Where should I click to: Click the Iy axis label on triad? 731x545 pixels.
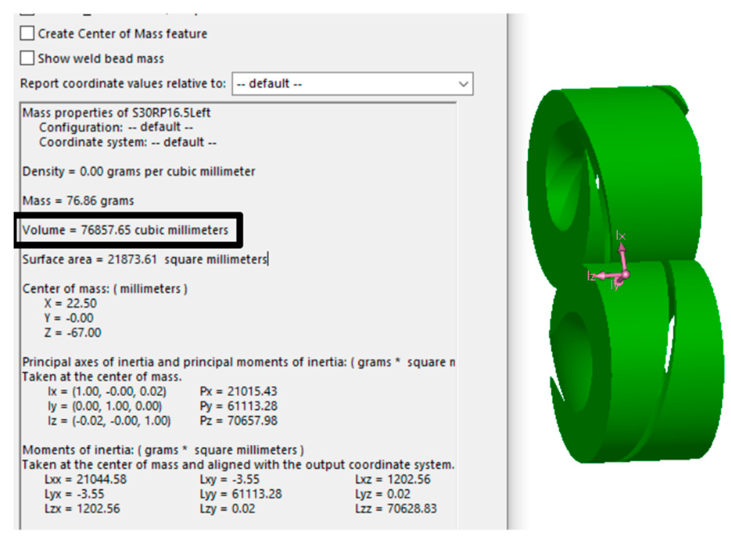pos(615,285)
